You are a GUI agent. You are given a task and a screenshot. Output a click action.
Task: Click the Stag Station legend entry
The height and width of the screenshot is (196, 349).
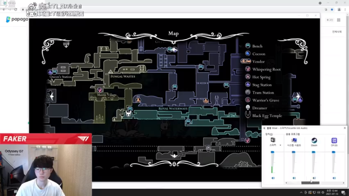(258, 84)
